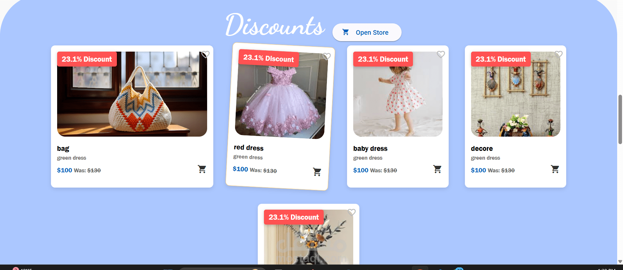Toggle favorite heart on decore card
Screen dimensions: 623x270
click(x=558, y=54)
